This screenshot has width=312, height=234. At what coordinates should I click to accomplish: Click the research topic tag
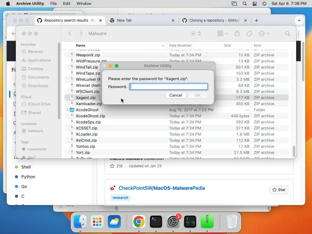[x=120, y=197]
